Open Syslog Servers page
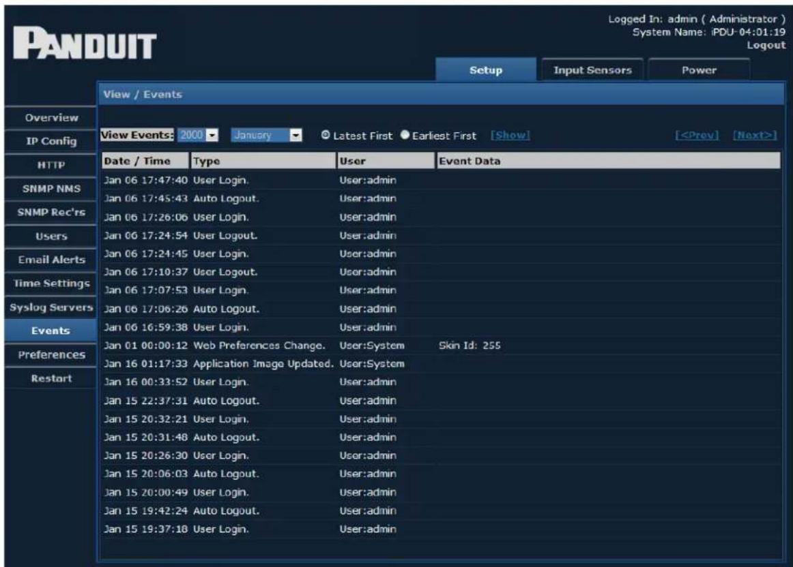Image resolution: width=793 pixels, height=567 pixels. (51, 307)
